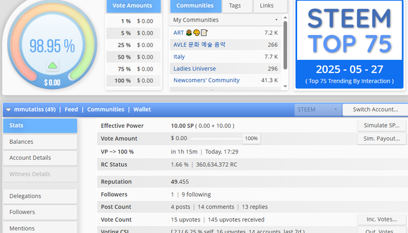Open the Italy community link
408x233 pixels.
pos(179,57)
